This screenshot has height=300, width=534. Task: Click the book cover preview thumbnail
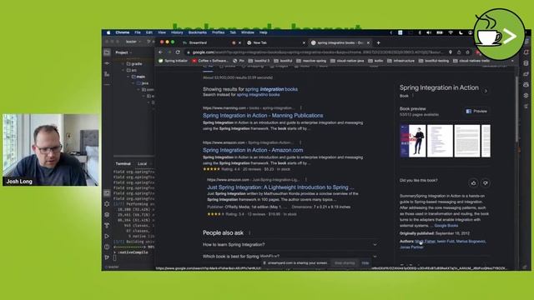pyautogui.click(x=413, y=141)
